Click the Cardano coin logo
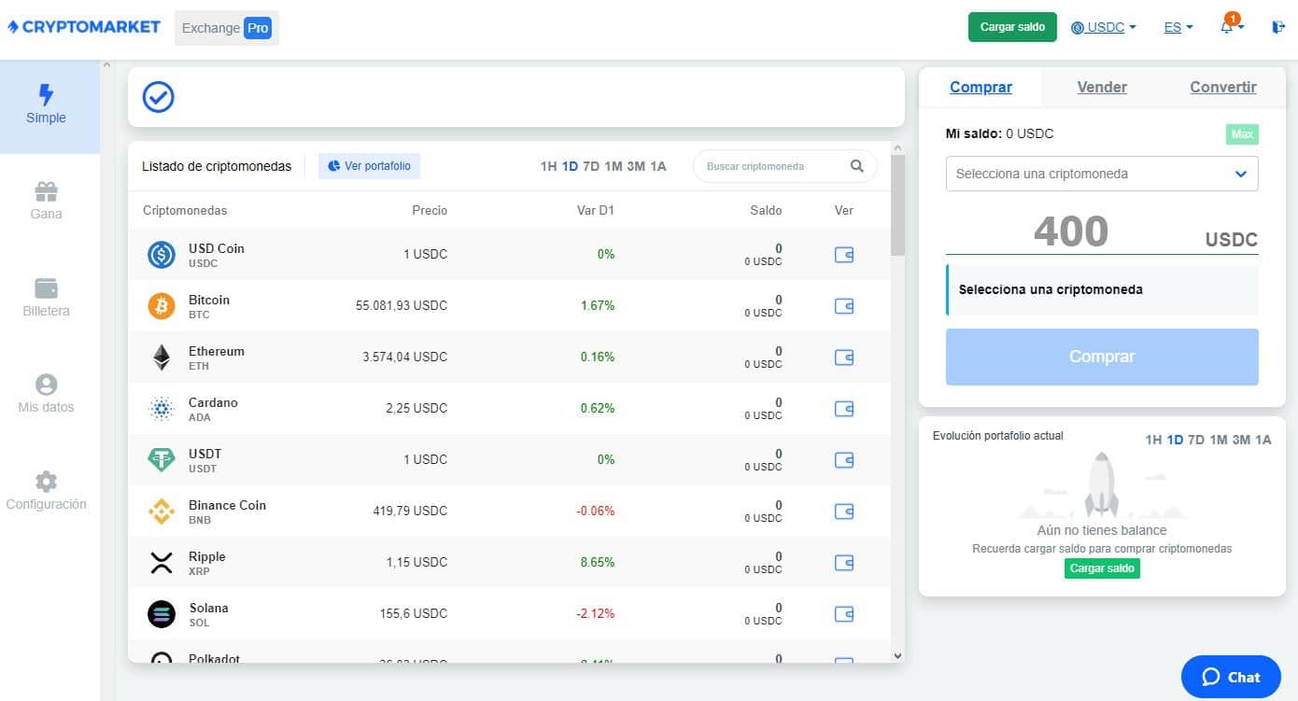This screenshot has width=1298, height=701. click(162, 409)
